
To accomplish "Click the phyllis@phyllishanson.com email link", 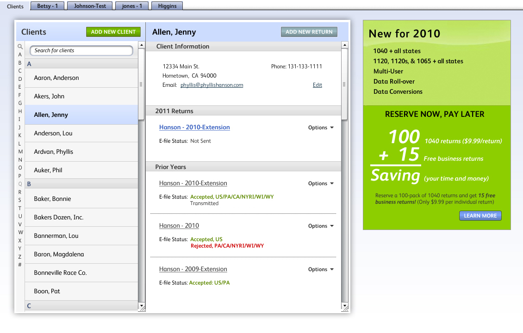I will point(212,85).
